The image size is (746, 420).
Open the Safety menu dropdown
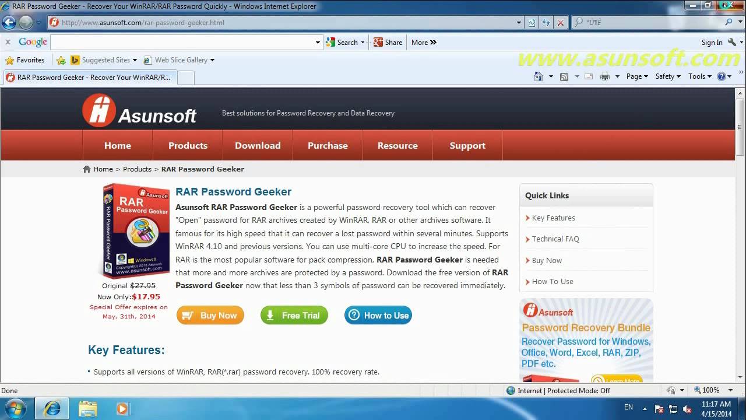coord(667,76)
